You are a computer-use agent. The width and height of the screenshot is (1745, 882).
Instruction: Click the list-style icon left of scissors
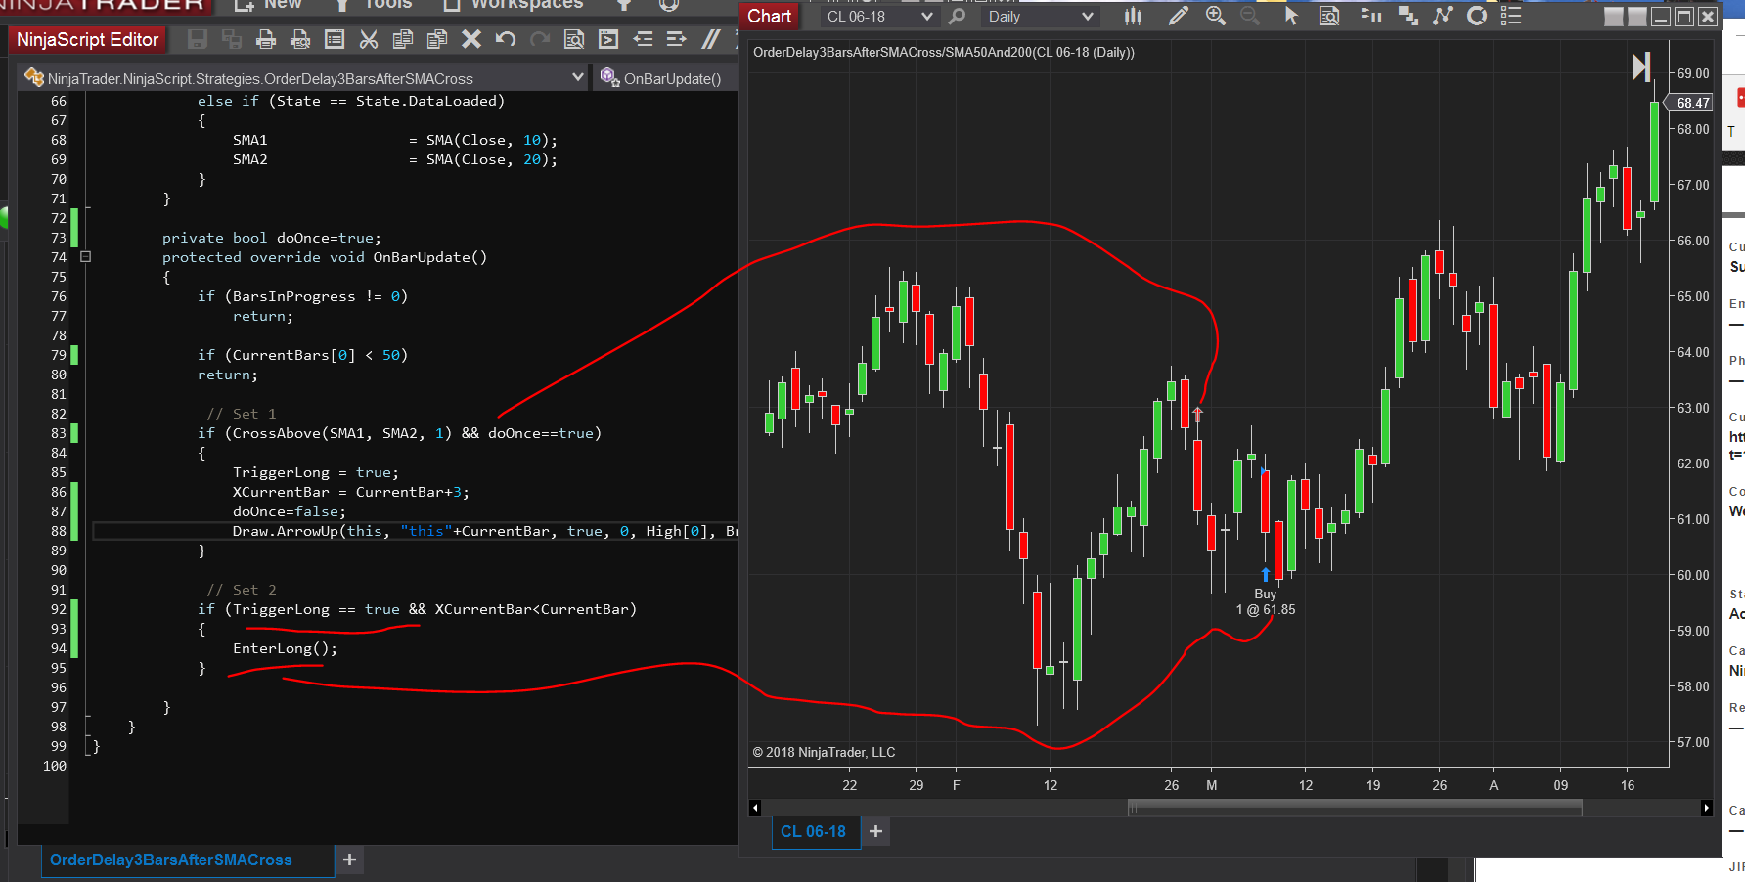pos(335,39)
